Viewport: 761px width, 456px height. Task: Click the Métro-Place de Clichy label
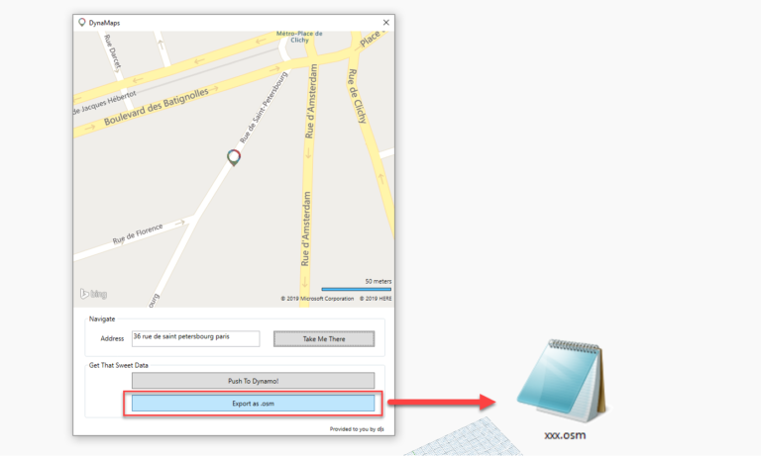(299, 37)
